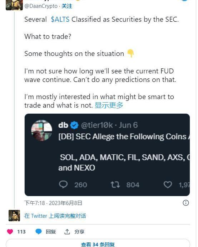Click the heart like icon with 113
198x247 pixels.
click(10, 232)
